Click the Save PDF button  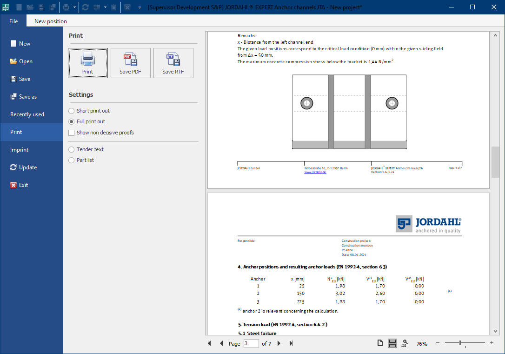131,63
